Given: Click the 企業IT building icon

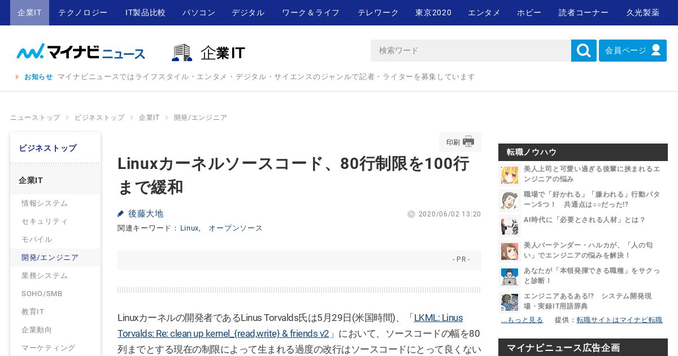Looking at the screenshot, I should tap(182, 53).
